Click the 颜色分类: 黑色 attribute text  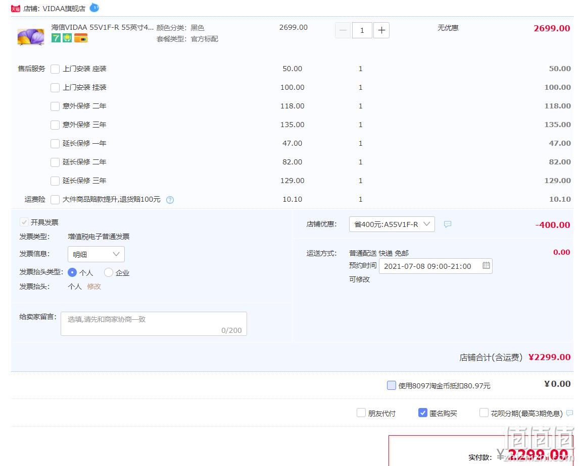(180, 28)
